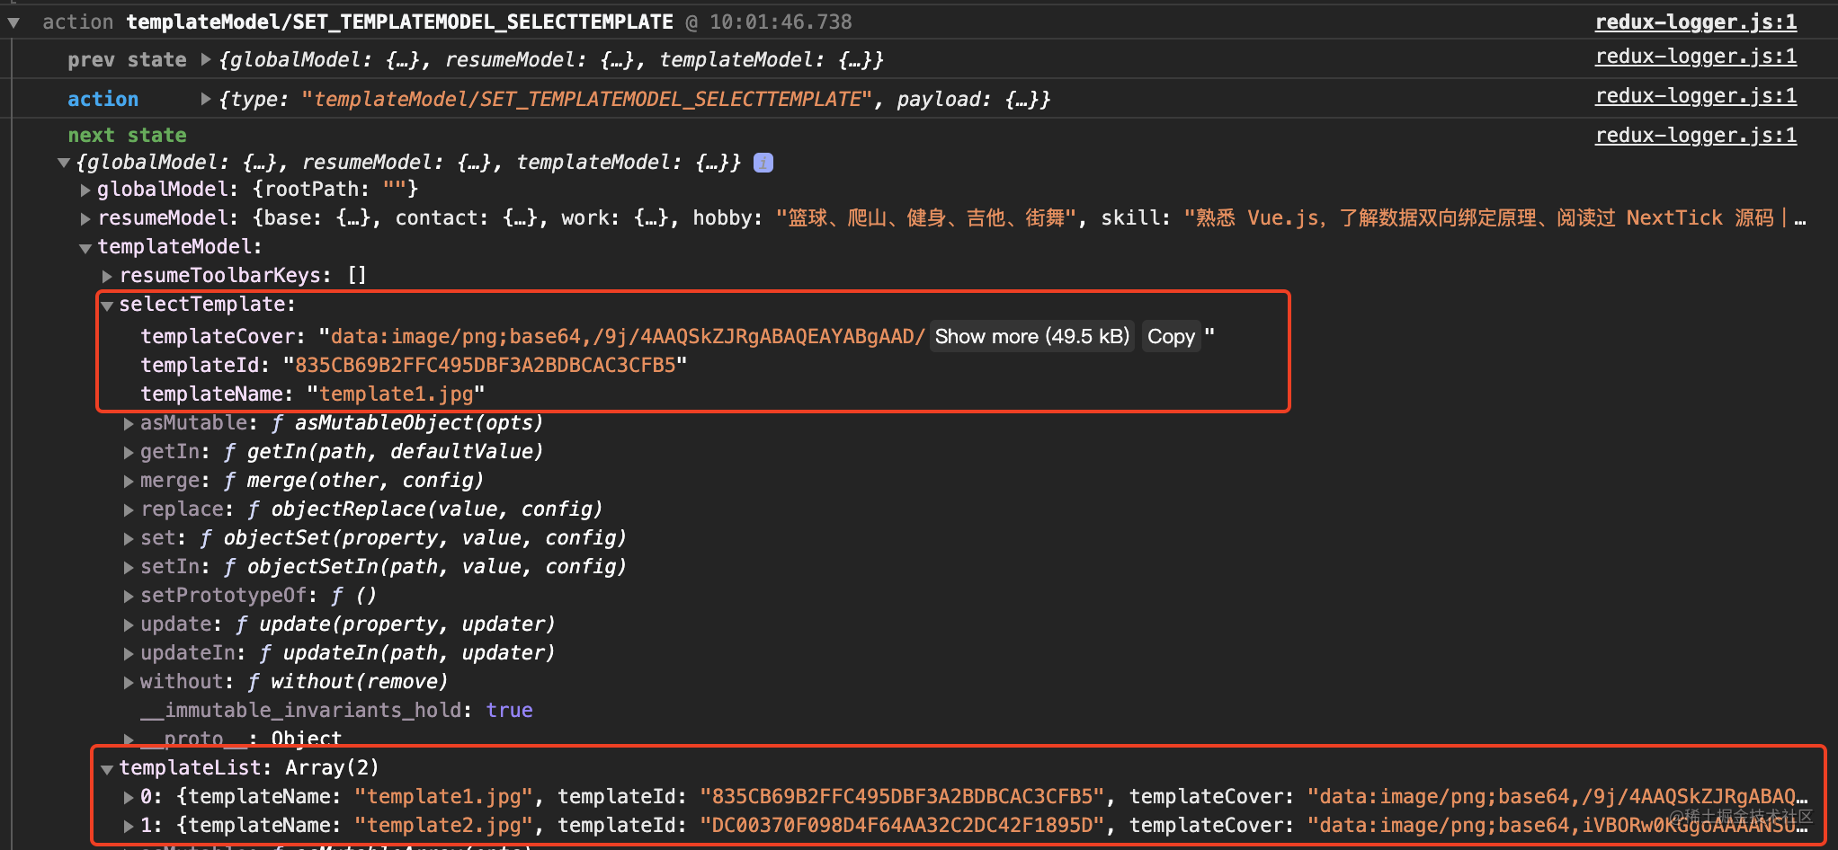Collapse the action log group arrow
The width and height of the screenshot is (1838, 850).
[14, 22]
